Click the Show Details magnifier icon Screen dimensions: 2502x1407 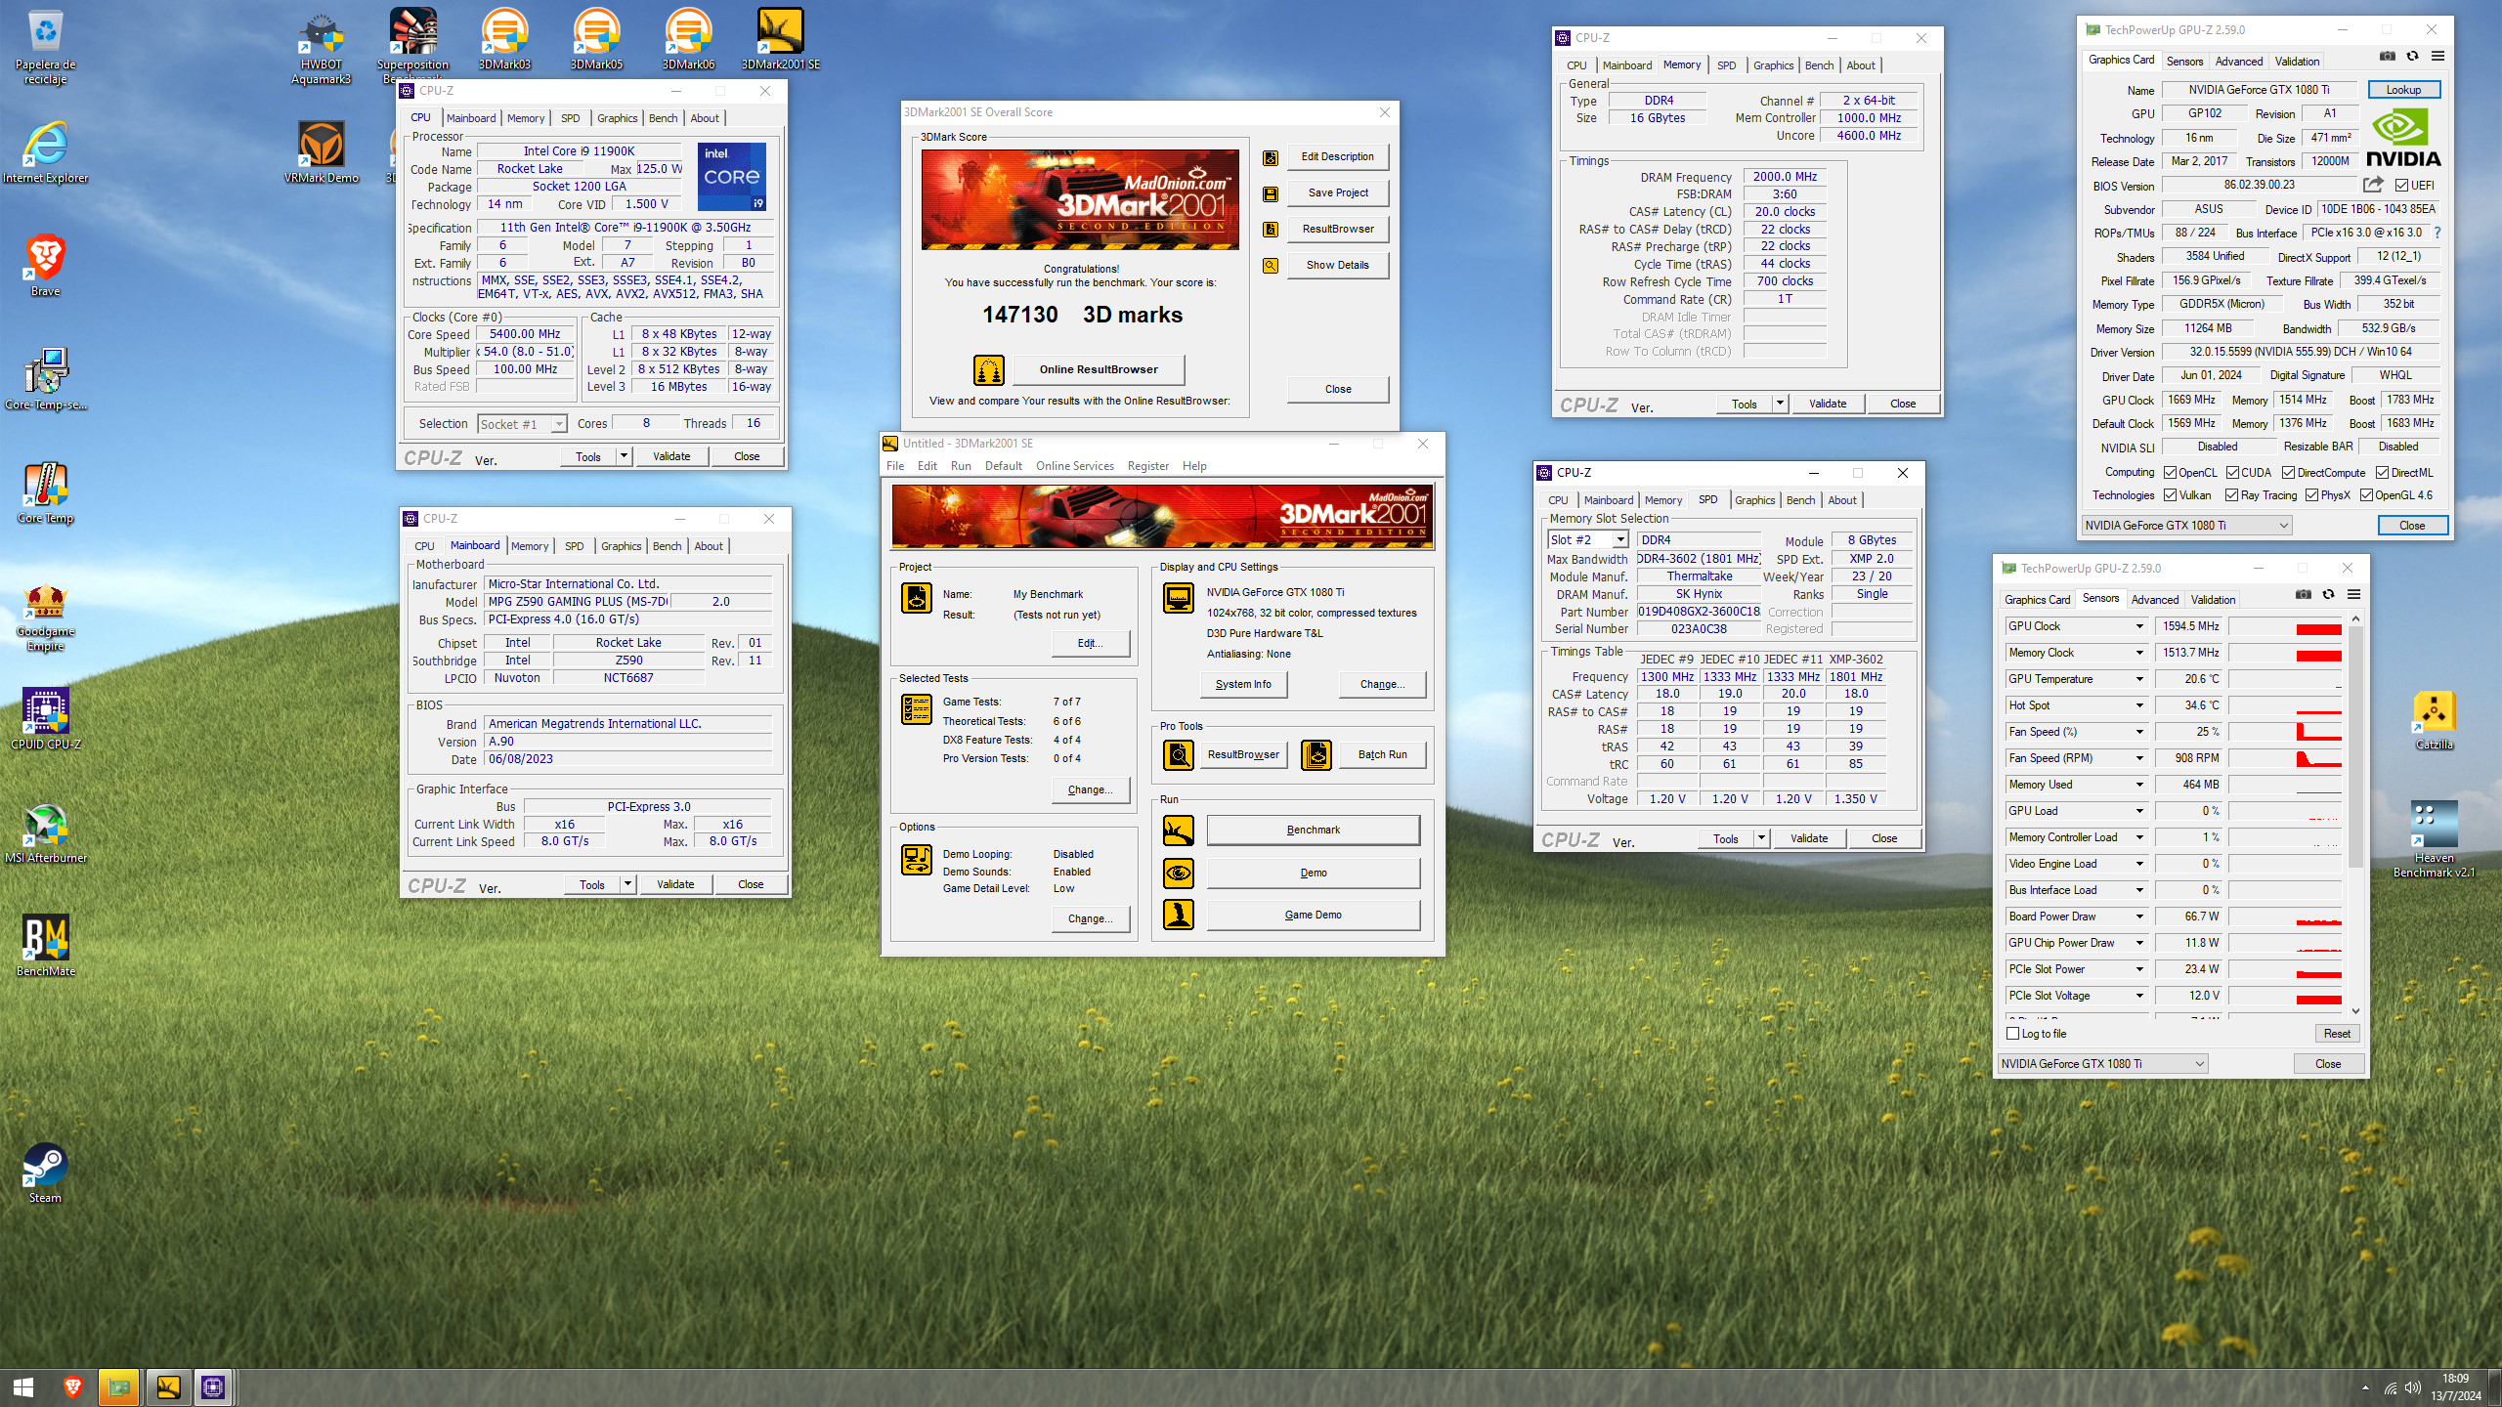(x=1271, y=266)
